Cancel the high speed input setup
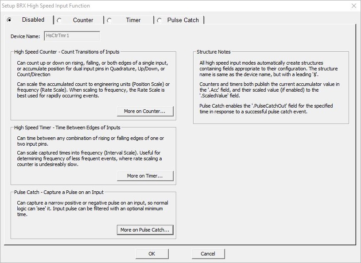The image size is (361, 263). 208,254
